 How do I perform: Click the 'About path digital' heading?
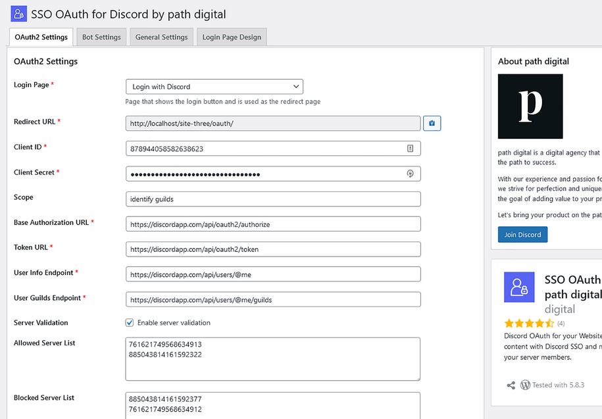pos(534,61)
